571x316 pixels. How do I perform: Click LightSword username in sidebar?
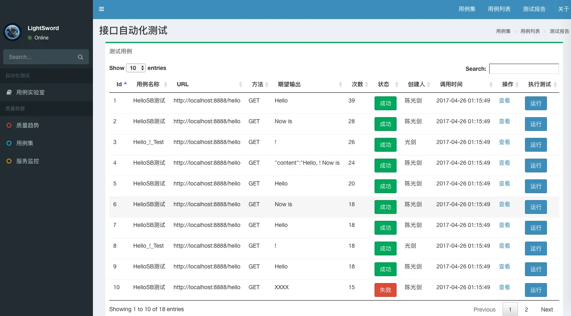(43, 28)
